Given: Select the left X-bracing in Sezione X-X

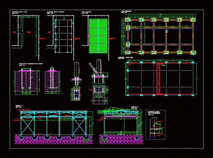Looking at the screenshot, I should [x=28, y=126].
